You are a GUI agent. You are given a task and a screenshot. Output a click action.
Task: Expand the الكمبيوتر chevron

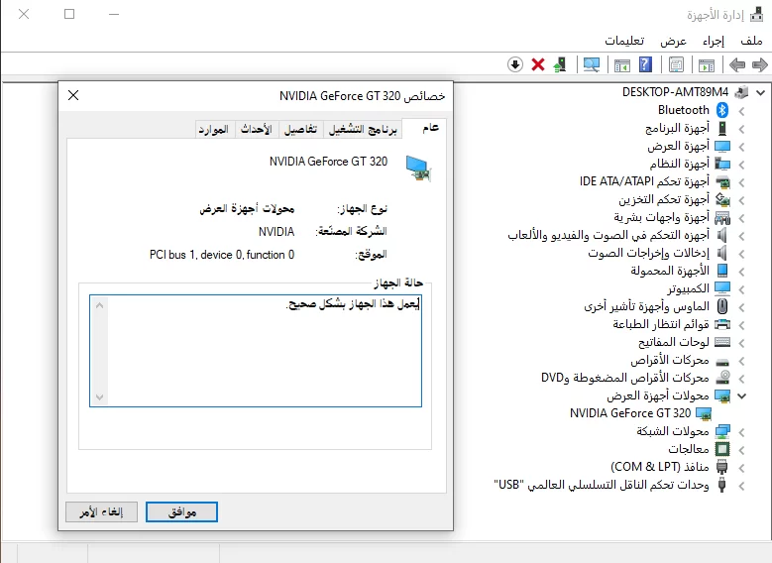(x=742, y=289)
